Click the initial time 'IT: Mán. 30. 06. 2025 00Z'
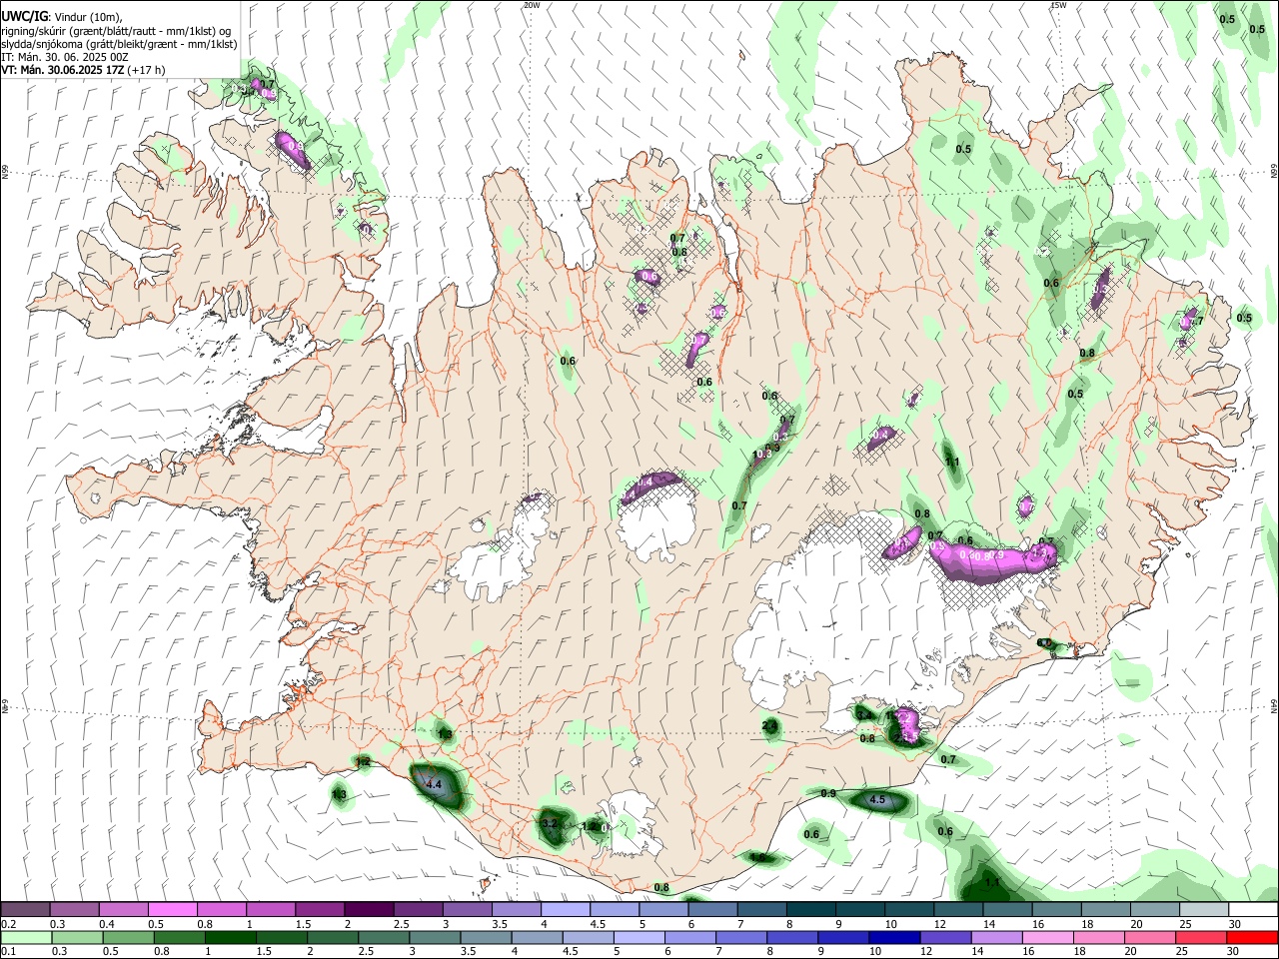The height and width of the screenshot is (959, 1279). [64, 57]
